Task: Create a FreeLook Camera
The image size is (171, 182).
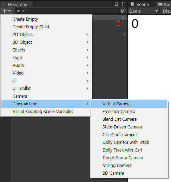Action: point(129,112)
